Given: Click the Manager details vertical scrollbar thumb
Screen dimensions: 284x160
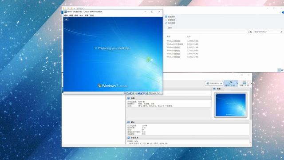Looking at the screenshot, I should 251,104.
